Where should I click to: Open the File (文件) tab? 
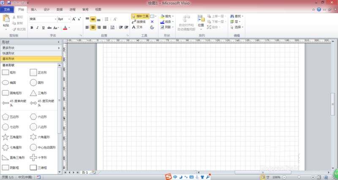(7, 9)
